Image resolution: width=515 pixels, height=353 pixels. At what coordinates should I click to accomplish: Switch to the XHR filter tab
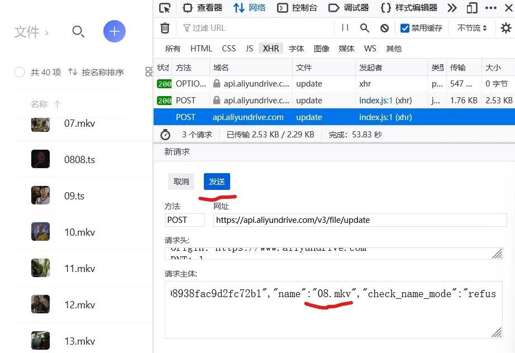click(270, 49)
